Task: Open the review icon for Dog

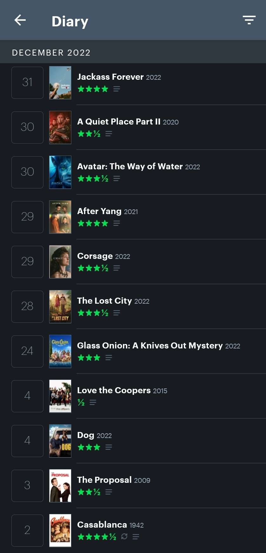Action: (109, 448)
